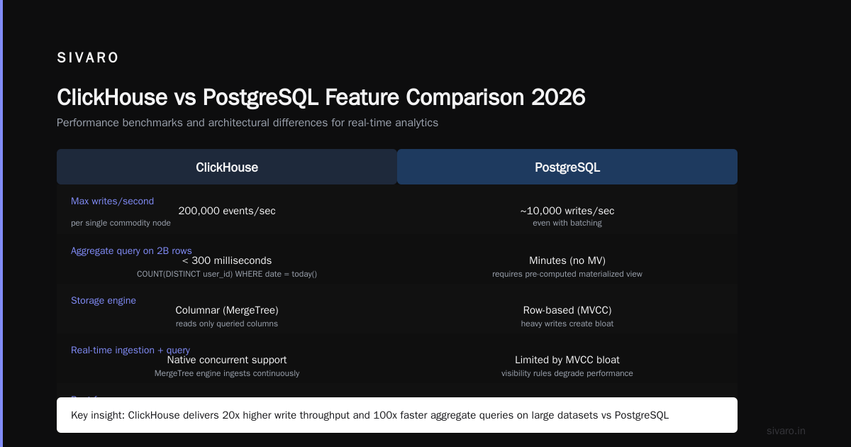Open the sivaro.in link
This screenshot has height=447, width=851.
(786, 431)
